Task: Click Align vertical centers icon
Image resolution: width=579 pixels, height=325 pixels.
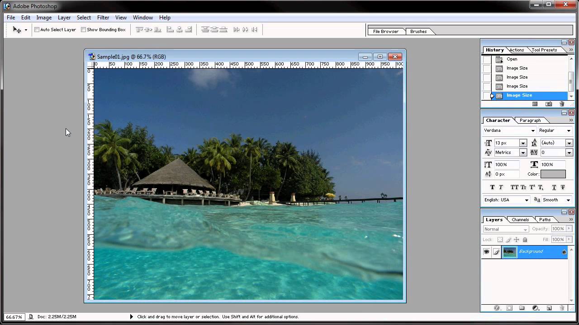Action: 149,30
